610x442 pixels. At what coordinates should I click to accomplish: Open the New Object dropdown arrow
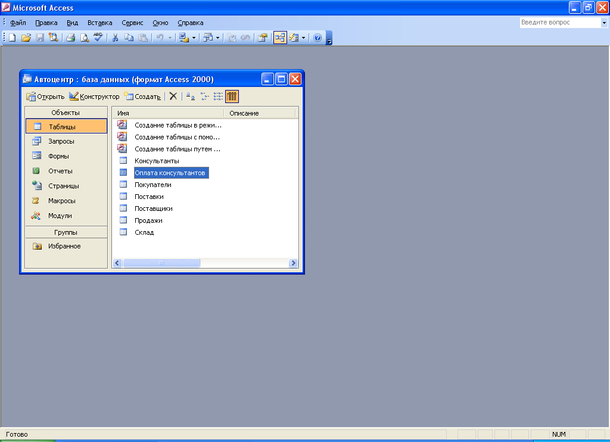pos(303,38)
